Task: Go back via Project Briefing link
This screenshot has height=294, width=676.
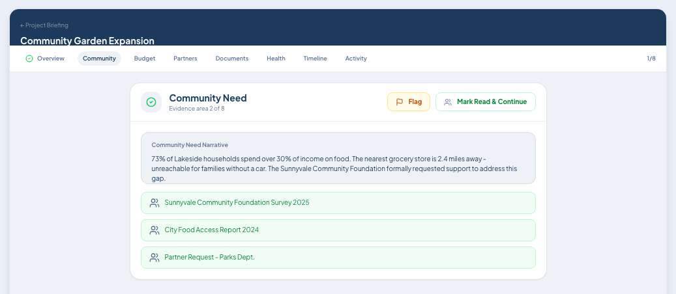Action: tap(44, 25)
